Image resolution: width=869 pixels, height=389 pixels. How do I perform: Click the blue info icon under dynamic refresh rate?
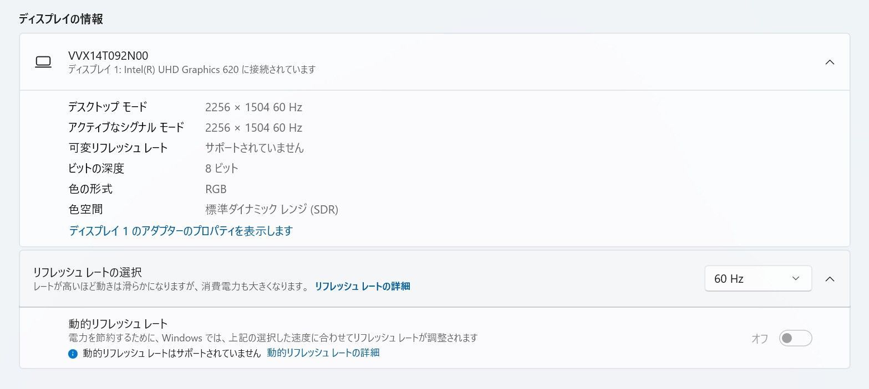pyautogui.click(x=73, y=354)
